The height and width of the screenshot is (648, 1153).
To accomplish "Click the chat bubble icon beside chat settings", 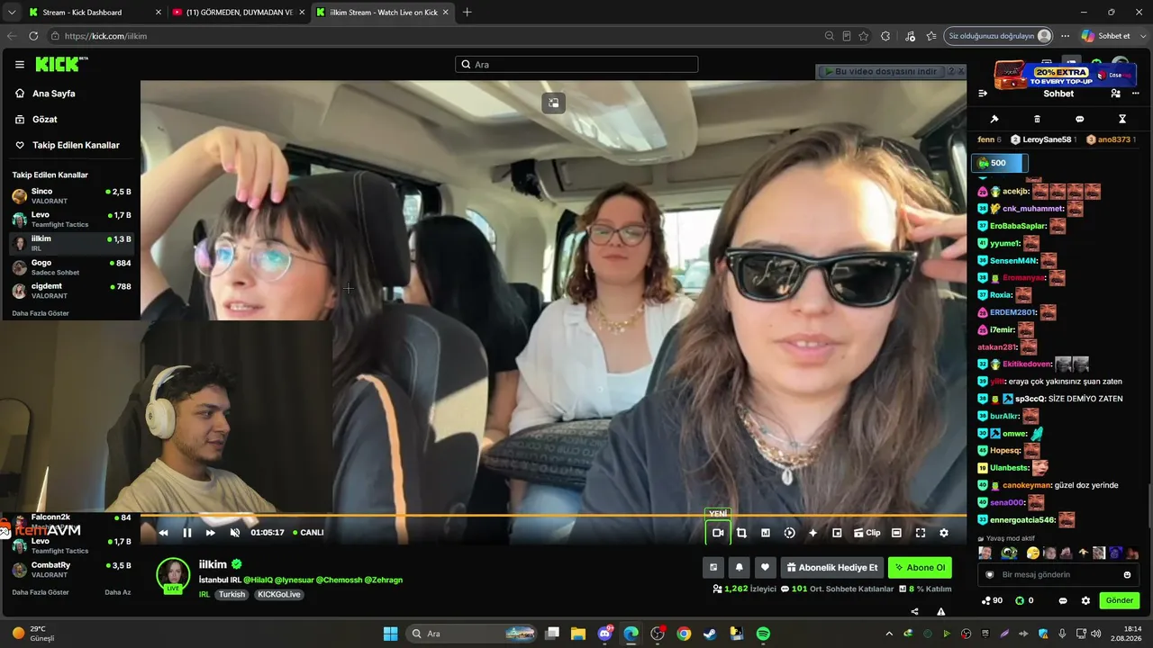I will tap(1063, 600).
